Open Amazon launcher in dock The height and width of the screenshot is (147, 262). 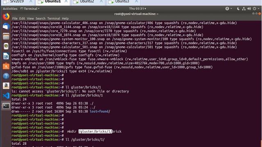pyautogui.click(x=6, y=86)
